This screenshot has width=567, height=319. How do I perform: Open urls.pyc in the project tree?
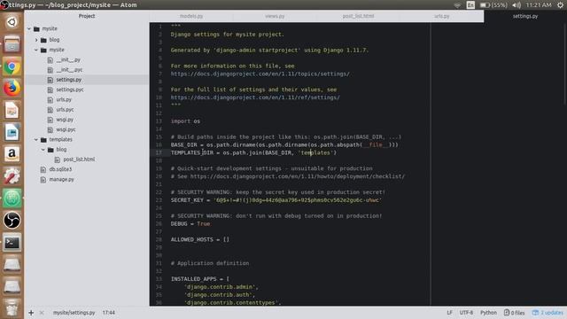click(65, 110)
